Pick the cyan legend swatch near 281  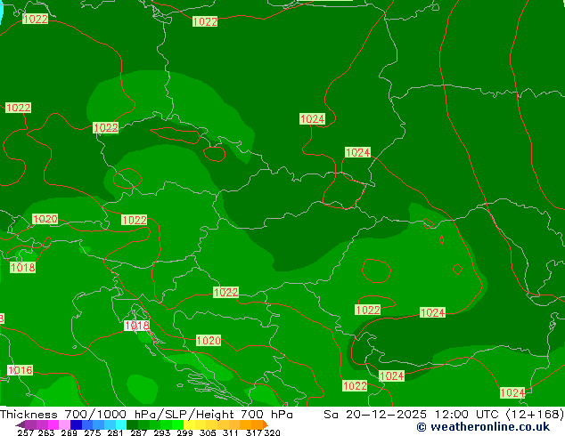coord(121,424)
